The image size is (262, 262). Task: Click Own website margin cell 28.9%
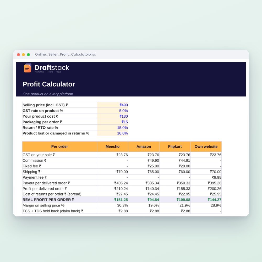206,205
